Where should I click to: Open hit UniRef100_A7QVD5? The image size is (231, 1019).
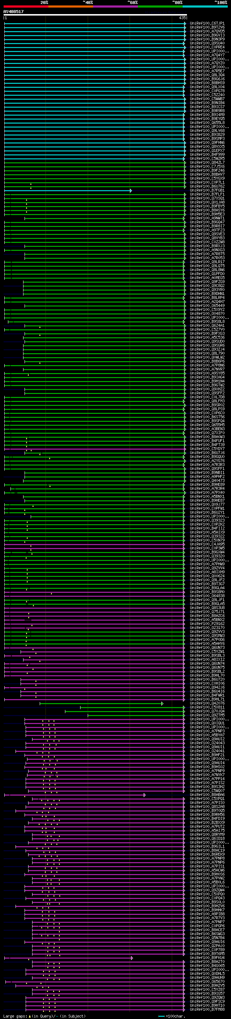(207, 32)
